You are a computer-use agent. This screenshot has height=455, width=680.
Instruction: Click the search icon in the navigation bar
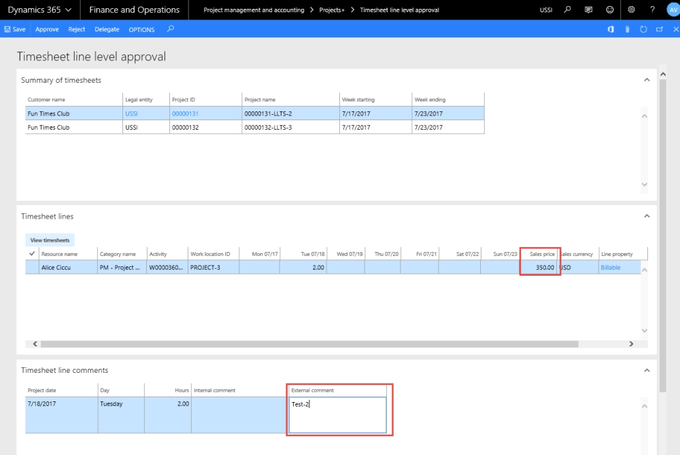pyautogui.click(x=566, y=10)
